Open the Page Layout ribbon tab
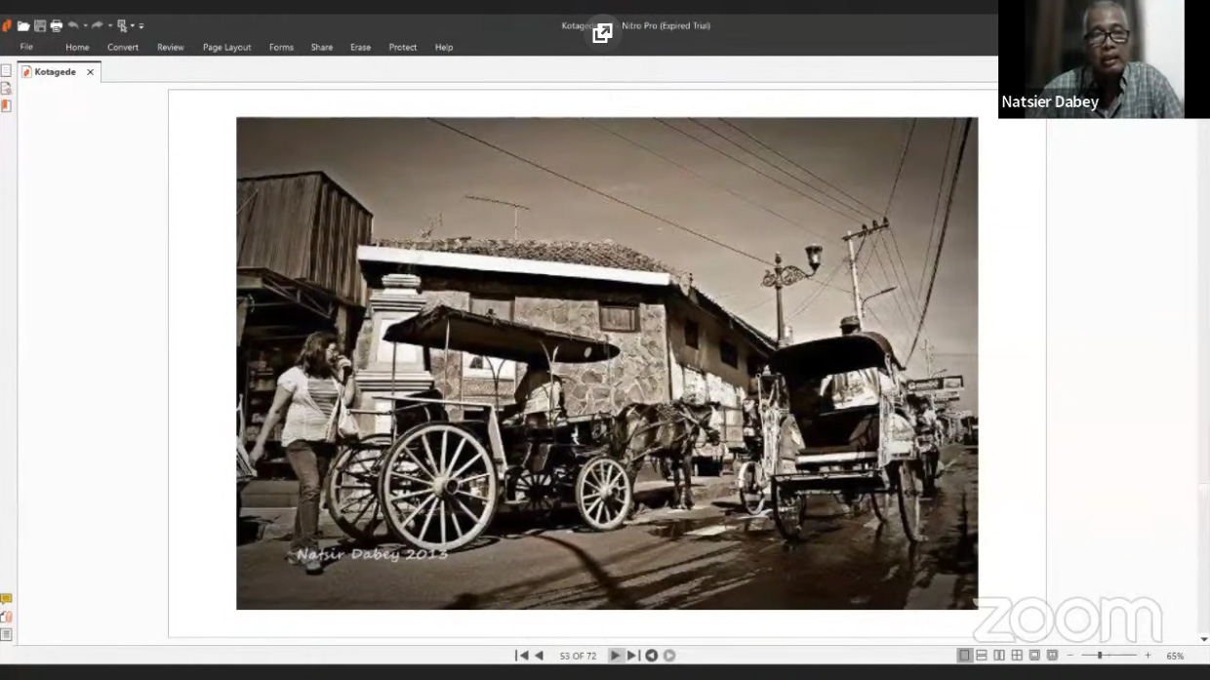The image size is (1210, 680). 226,47
